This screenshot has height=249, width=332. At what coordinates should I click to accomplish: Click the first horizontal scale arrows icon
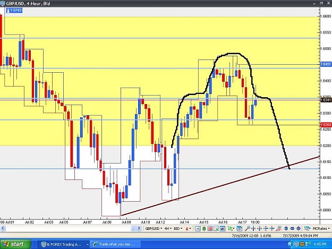(253, 228)
